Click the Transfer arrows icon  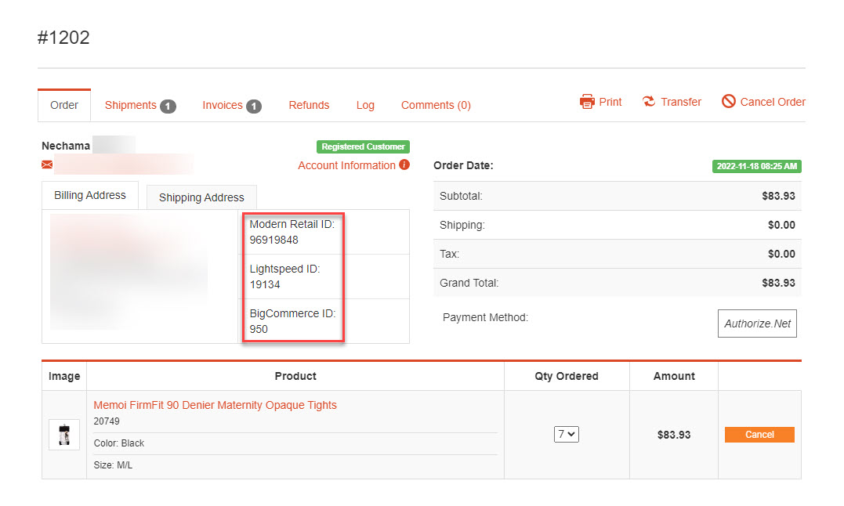click(649, 101)
